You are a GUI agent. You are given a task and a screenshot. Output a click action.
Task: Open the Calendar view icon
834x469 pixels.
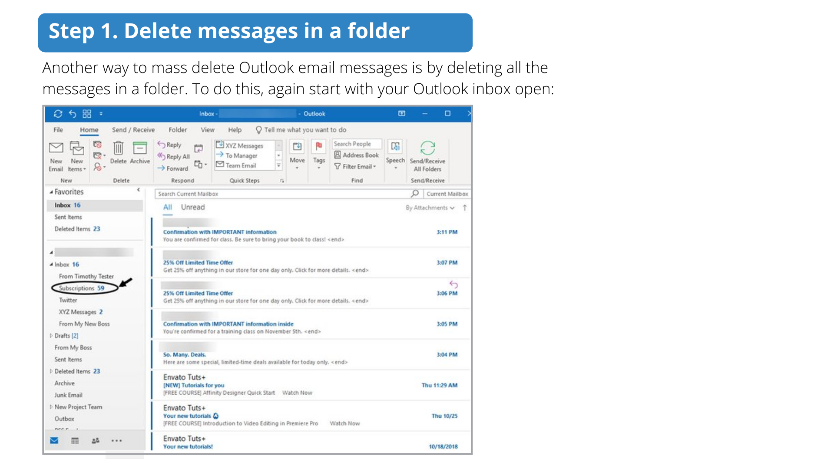pyautogui.click(x=75, y=441)
